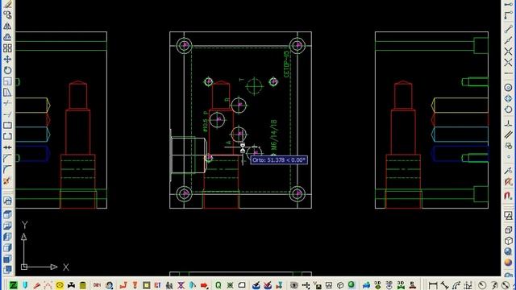Select the Copy object tool
The width and height of the screenshot is (516, 290).
[x=7, y=14]
